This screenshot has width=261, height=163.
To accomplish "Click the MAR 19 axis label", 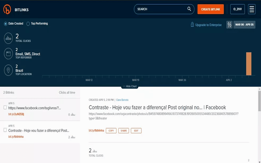I will pyautogui.click(x=135, y=80).
